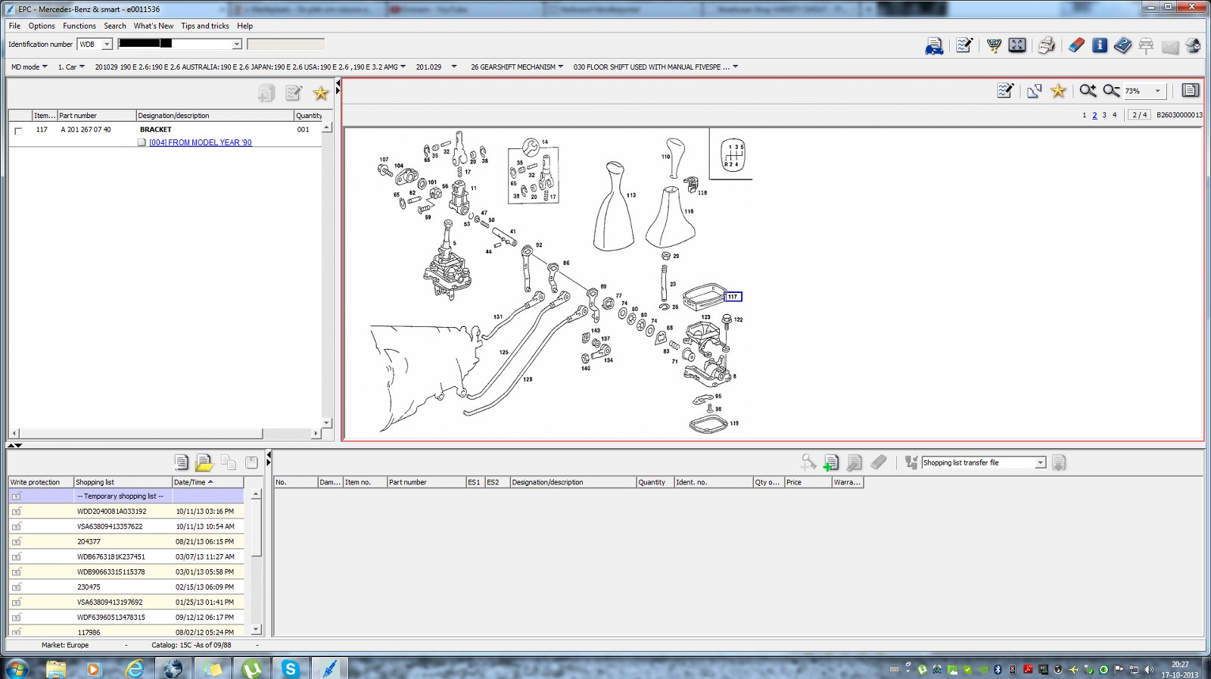
Task: Open the Windows Start menu
Action: (x=17, y=668)
